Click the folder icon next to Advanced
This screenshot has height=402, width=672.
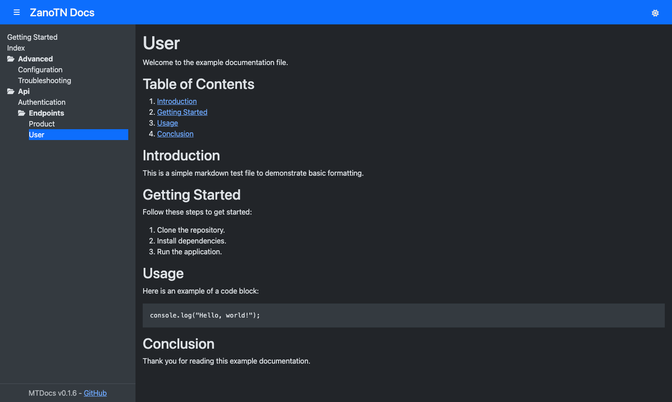pyautogui.click(x=11, y=58)
